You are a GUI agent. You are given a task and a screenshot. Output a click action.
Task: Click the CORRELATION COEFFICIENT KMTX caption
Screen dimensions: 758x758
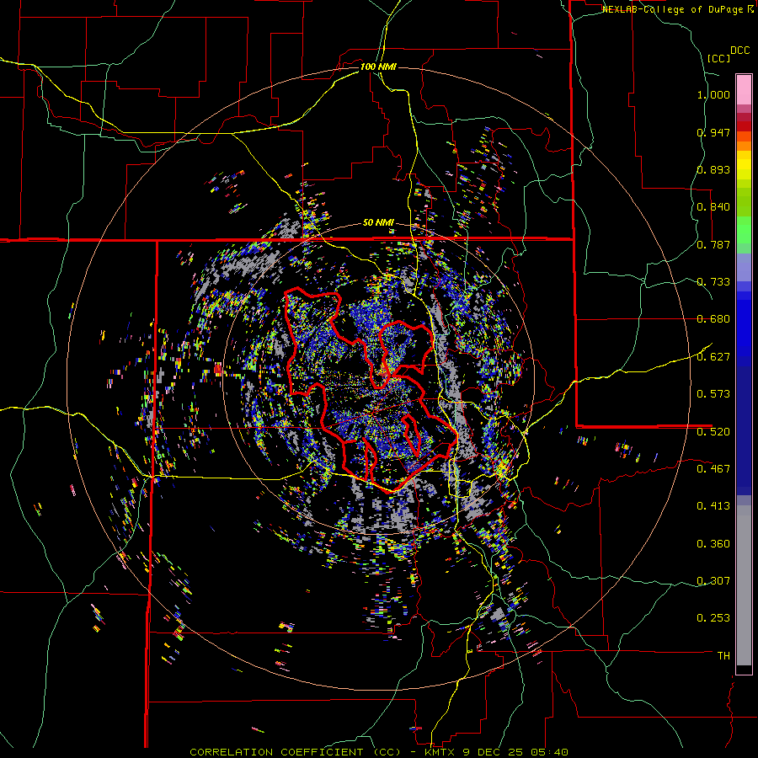click(378, 752)
